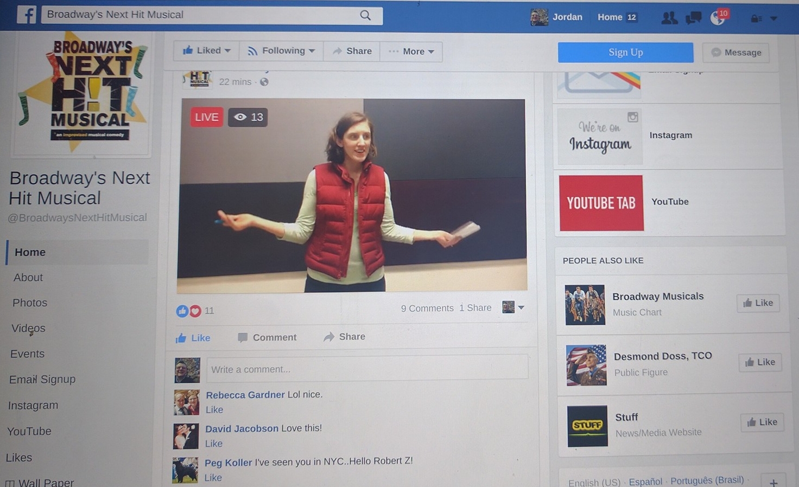
Task: Open the comment-as identity dropdown
Action: pyautogui.click(x=513, y=307)
